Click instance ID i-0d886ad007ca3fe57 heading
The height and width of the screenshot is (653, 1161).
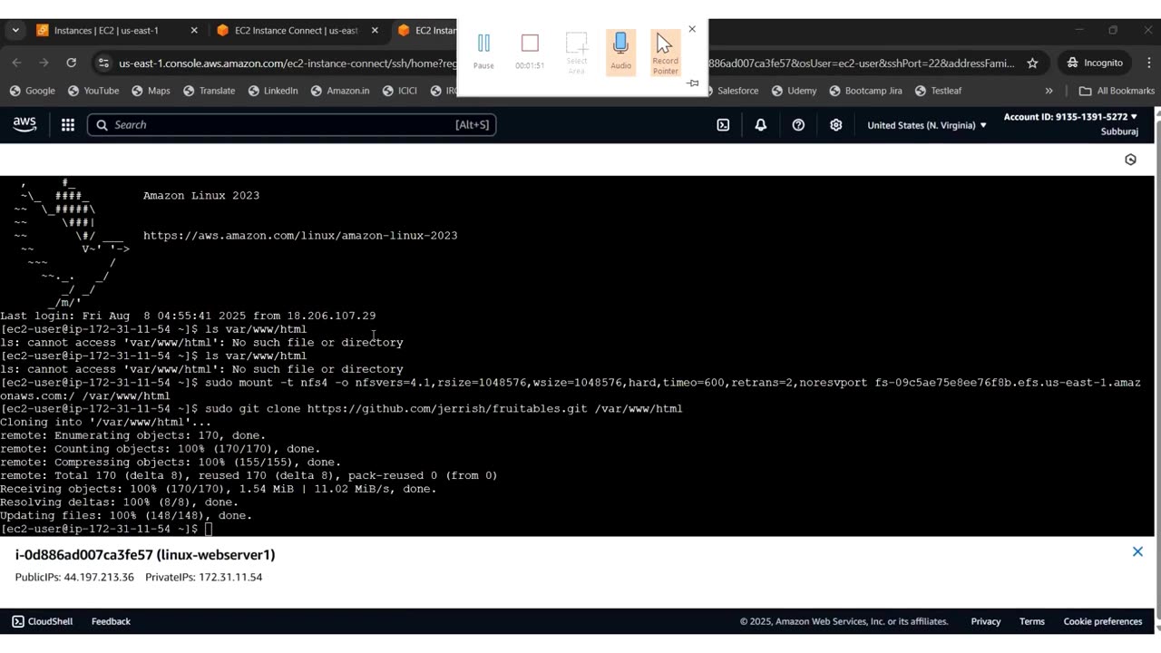(x=145, y=554)
